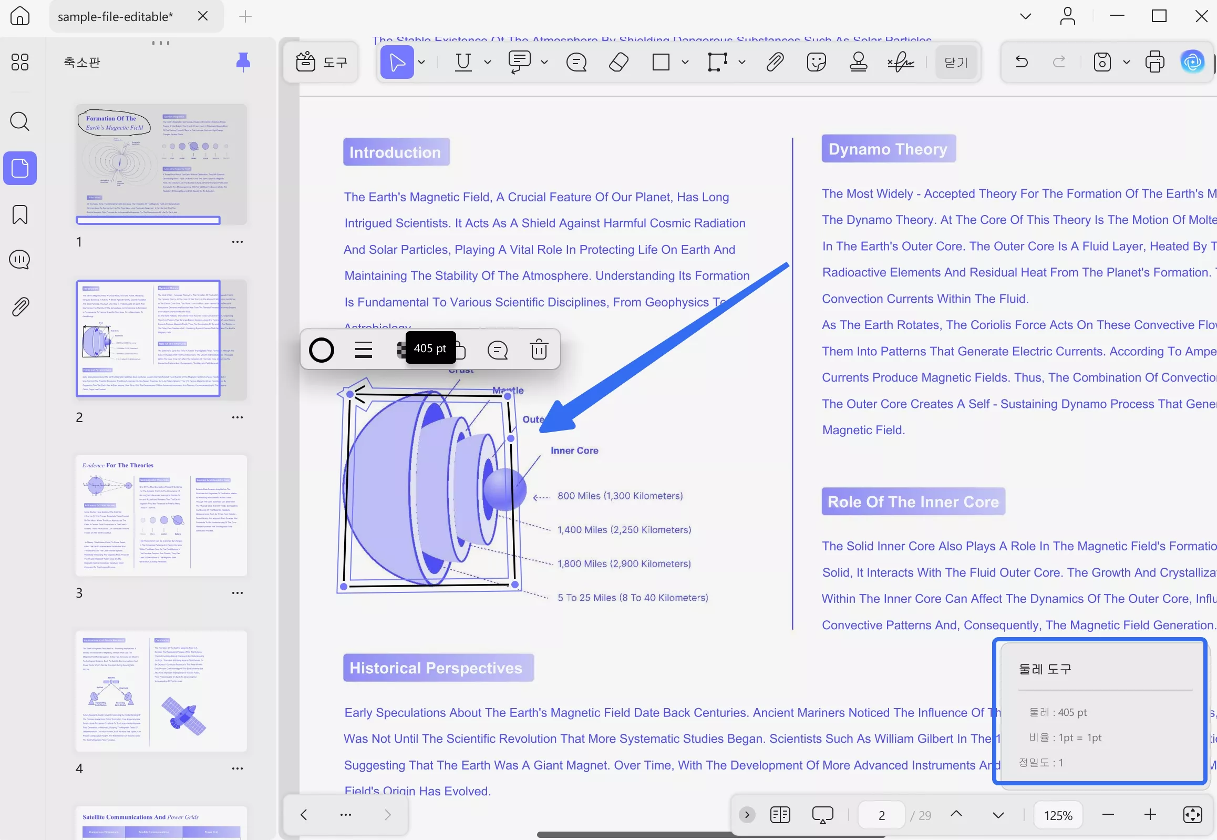Open more options for page 2 thumbnail
1217x840 pixels.
pyautogui.click(x=238, y=417)
